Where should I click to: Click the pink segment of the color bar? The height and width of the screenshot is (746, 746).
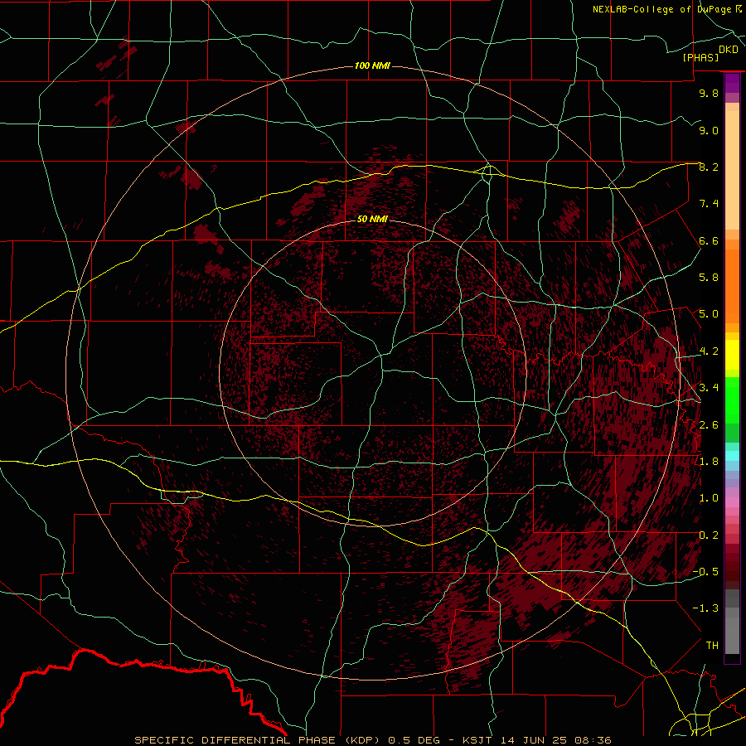pos(732,502)
